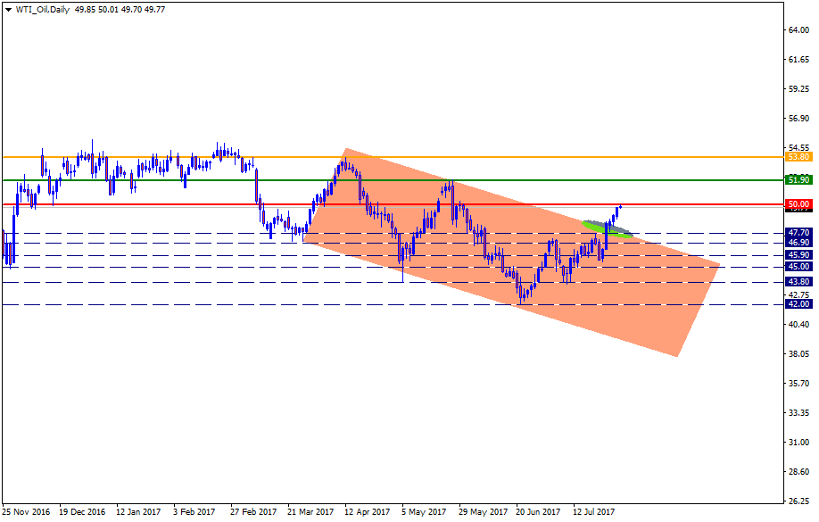Click the triangle arrow beside WTI_Oil,Daily title

(8, 9)
